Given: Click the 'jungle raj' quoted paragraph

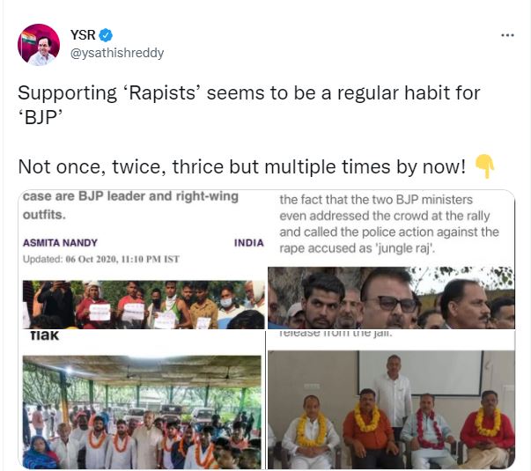Looking at the screenshot, I should (x=389, y=224).
